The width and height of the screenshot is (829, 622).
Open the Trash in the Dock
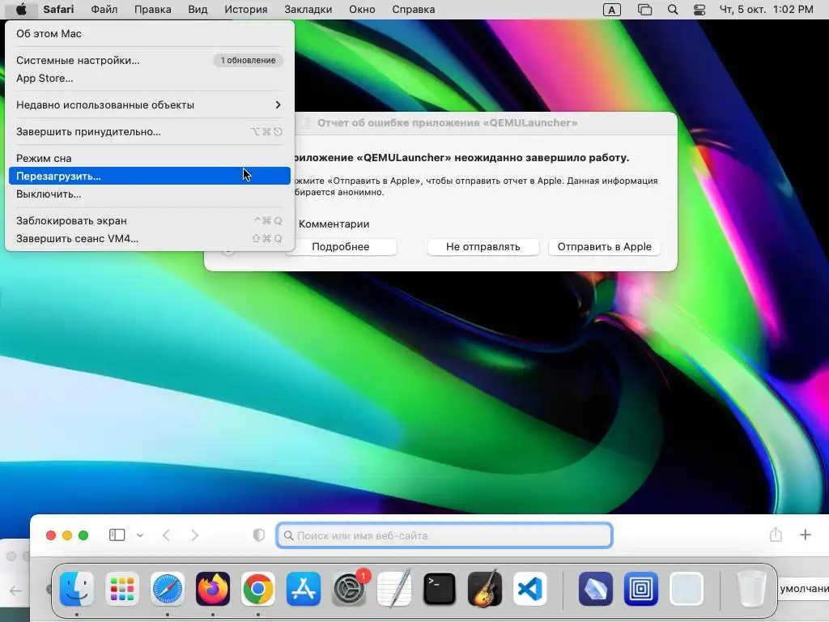tap(751, 589)
